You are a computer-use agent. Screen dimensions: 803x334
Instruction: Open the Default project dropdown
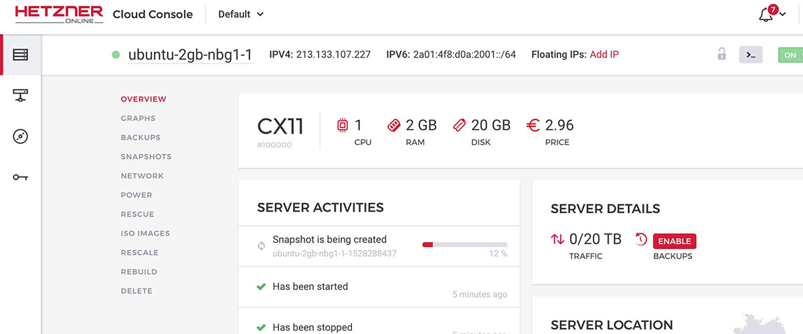pos(241,14)
